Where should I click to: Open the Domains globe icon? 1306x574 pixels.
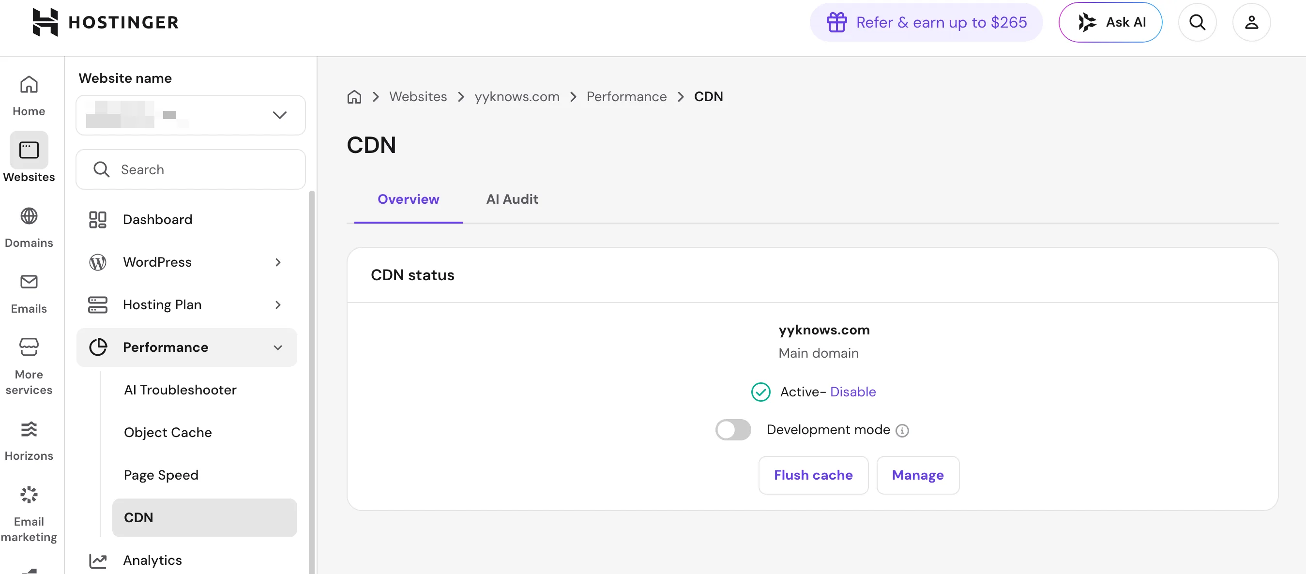point(29,216)
